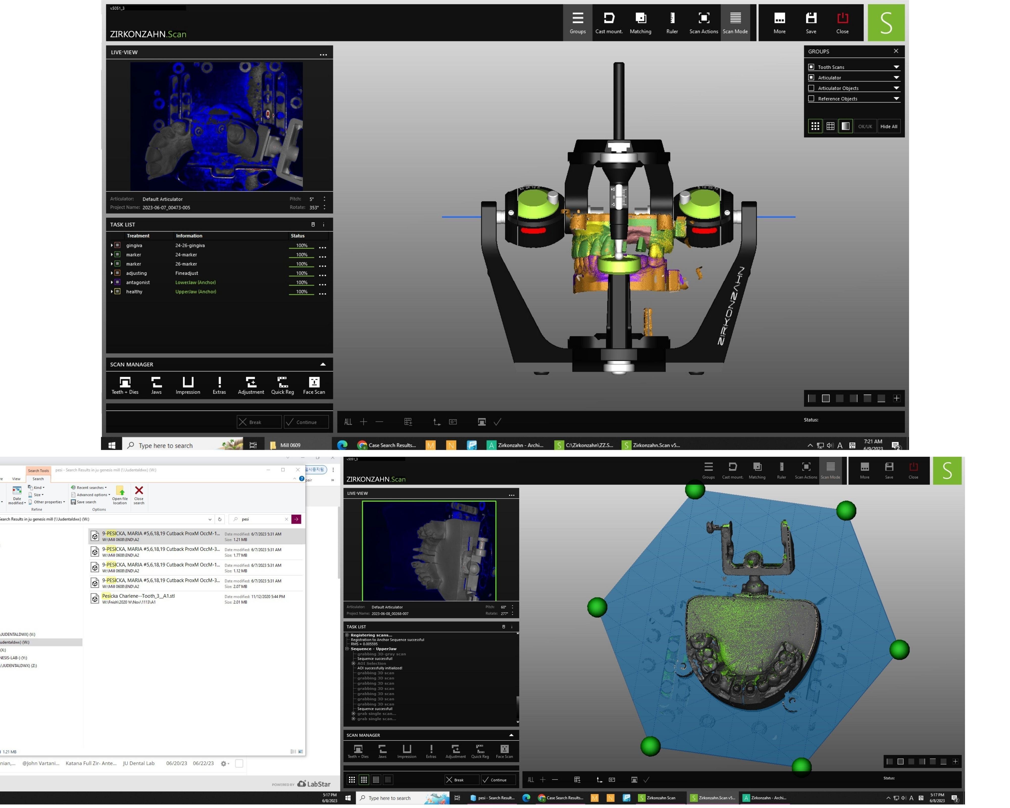Viewport: 1010px width, 808px height.
Task: Open Advanced options menu in File Explorer
Action: point(91,495)
